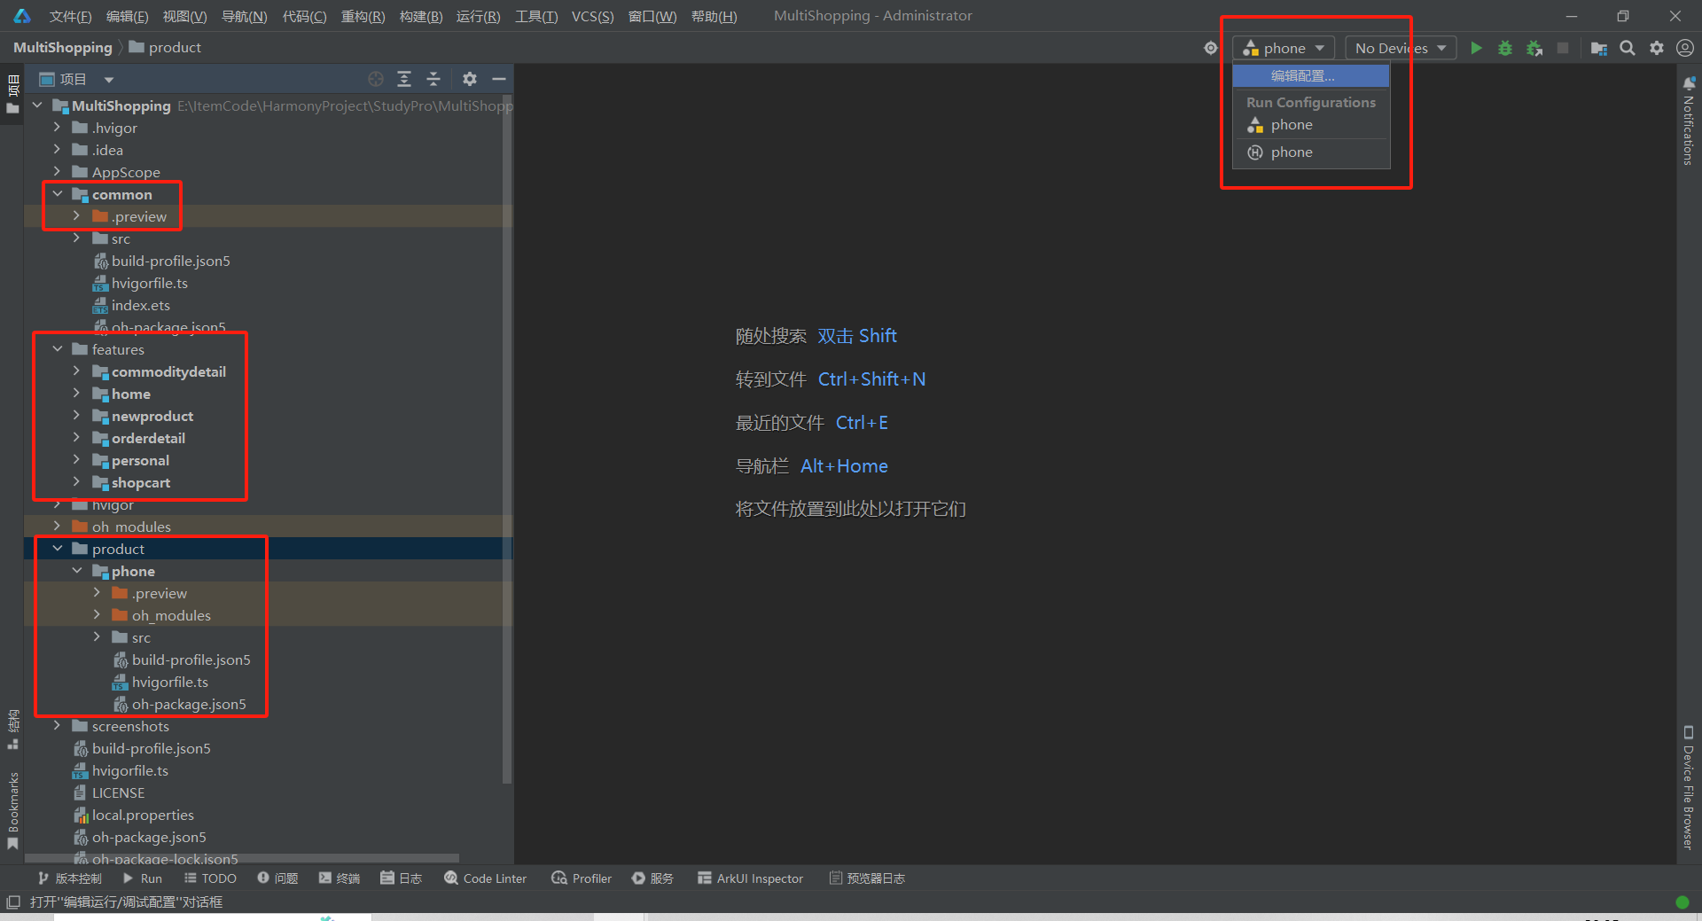Click Expand All in project panel
The image size is (1702, 921).
pyautogui.click(x=404, y=79)
